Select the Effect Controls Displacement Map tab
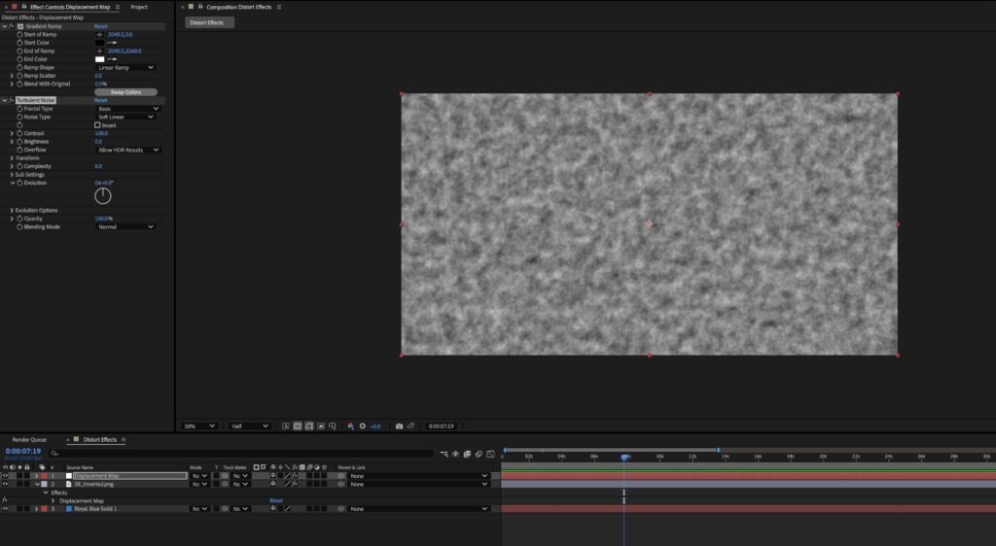 click(70, 7)
